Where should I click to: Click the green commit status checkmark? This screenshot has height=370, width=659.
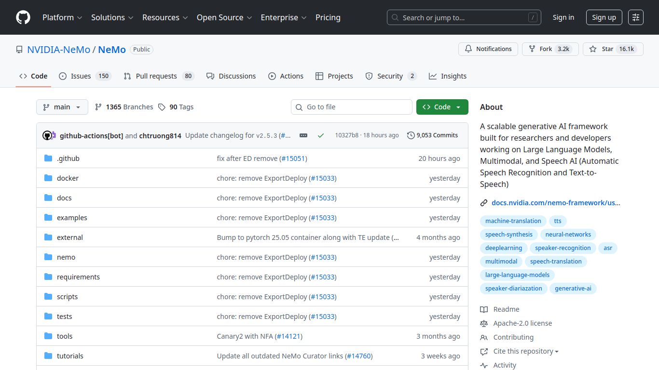(320, 135)
